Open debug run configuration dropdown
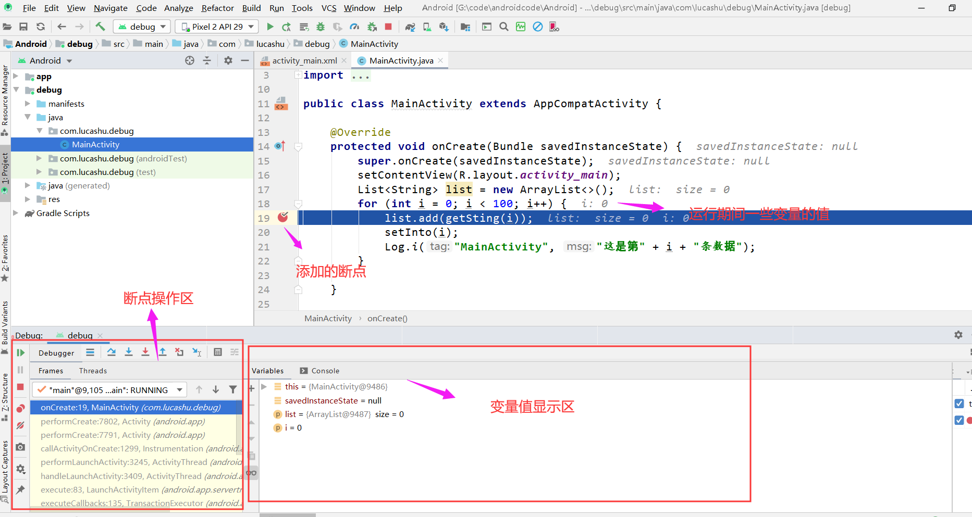Viewport: 972px width, 517px height. [142, 27]
